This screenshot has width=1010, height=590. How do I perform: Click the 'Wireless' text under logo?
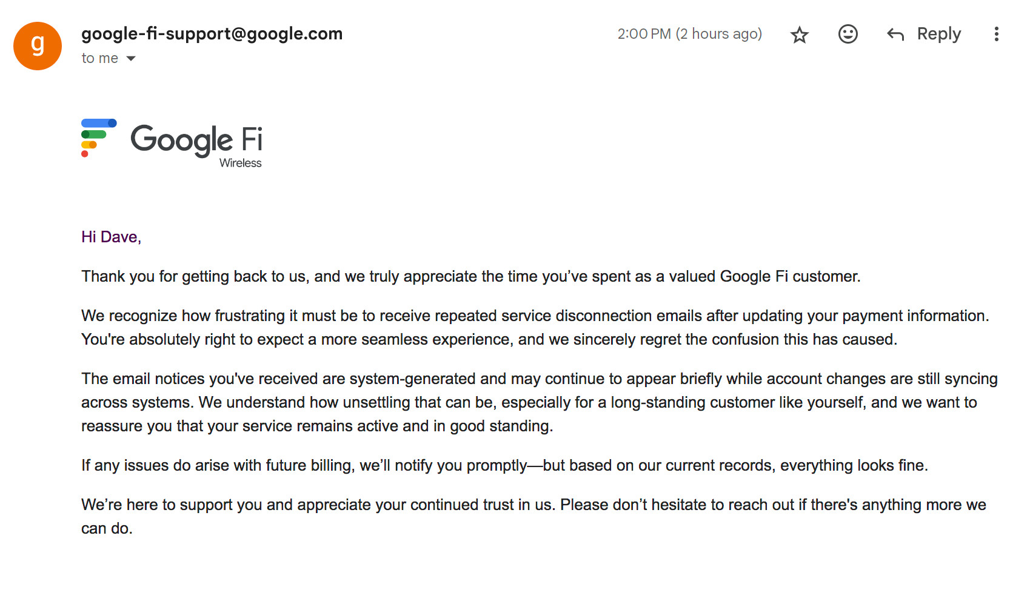tap(241, 163)
